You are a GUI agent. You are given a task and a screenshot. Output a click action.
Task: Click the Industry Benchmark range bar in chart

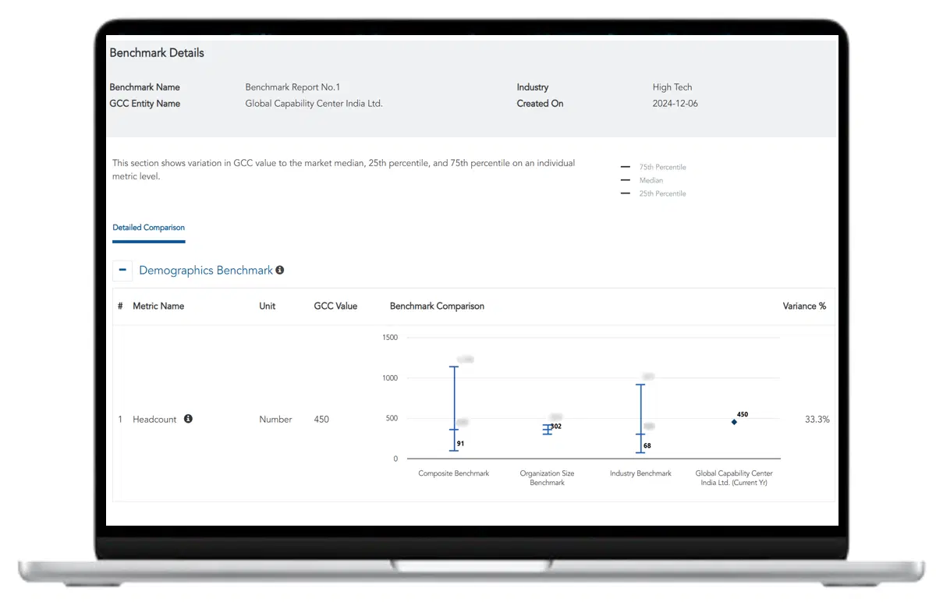640,417
